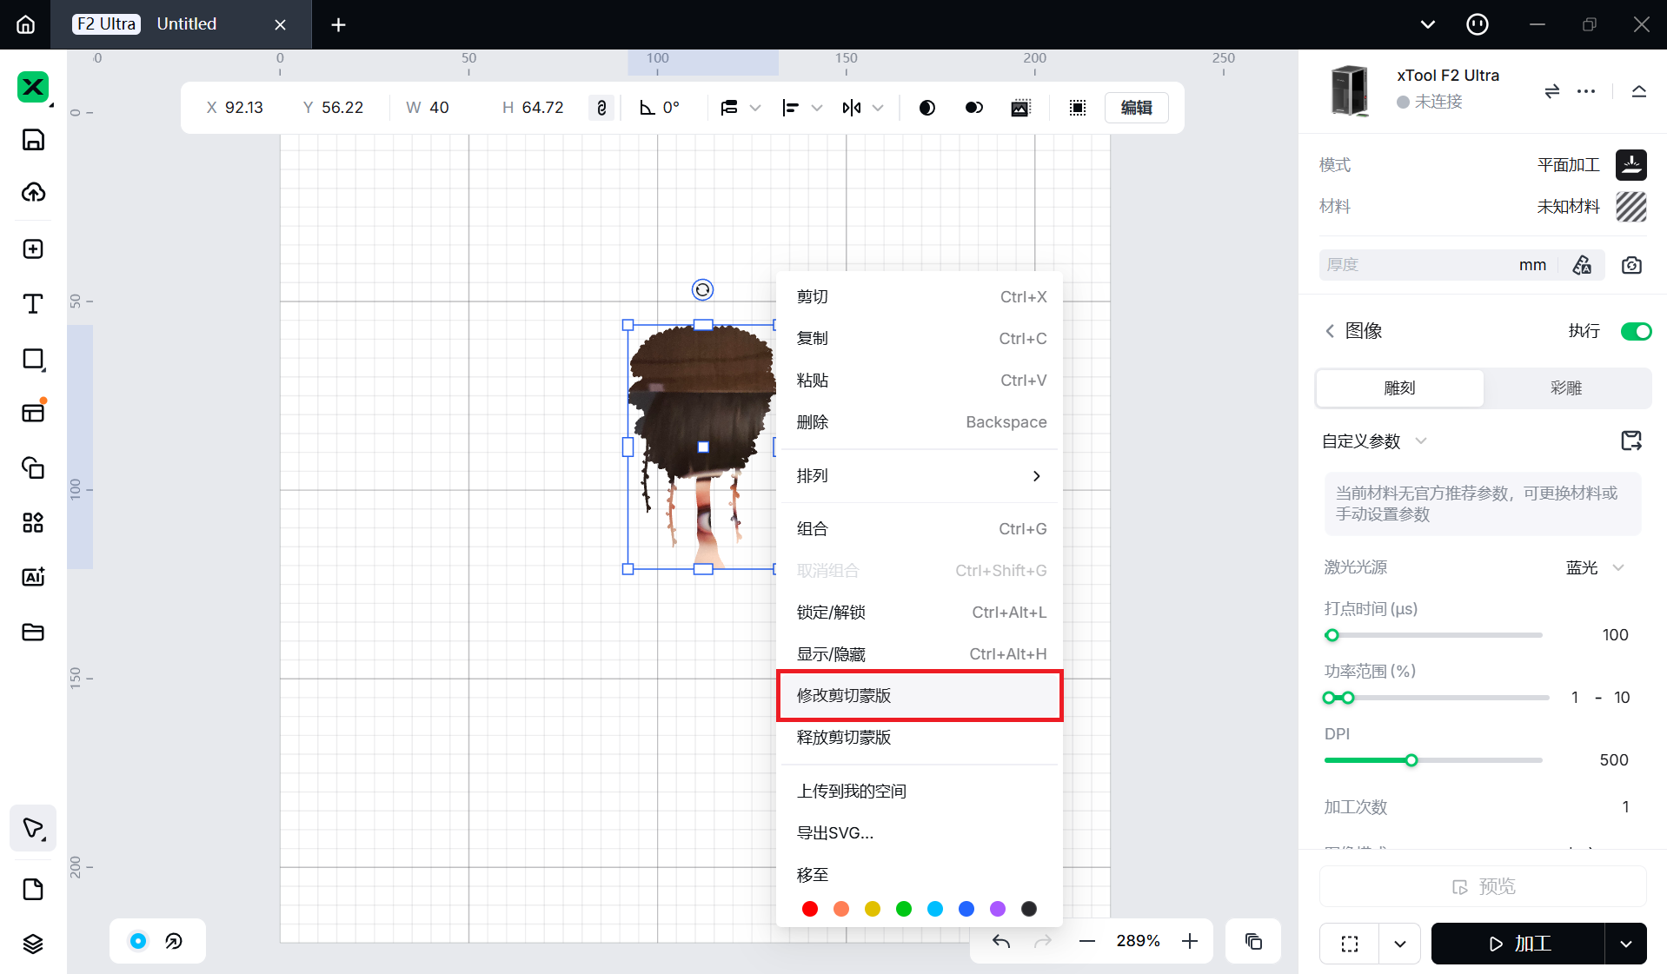
Task: Switch to the 彩雕 mode
Action: pos(1566,388)
